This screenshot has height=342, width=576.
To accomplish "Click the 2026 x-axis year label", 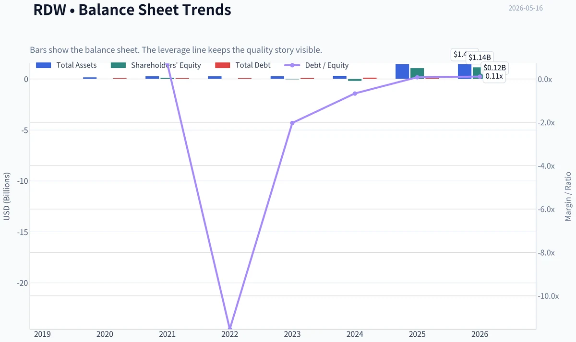I will pos(480,334).
